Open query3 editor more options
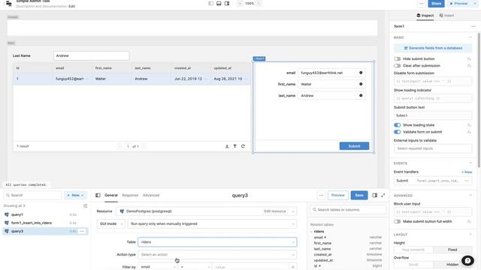The height and width of the screenshot is (270, 481). [x=321, y=195]
